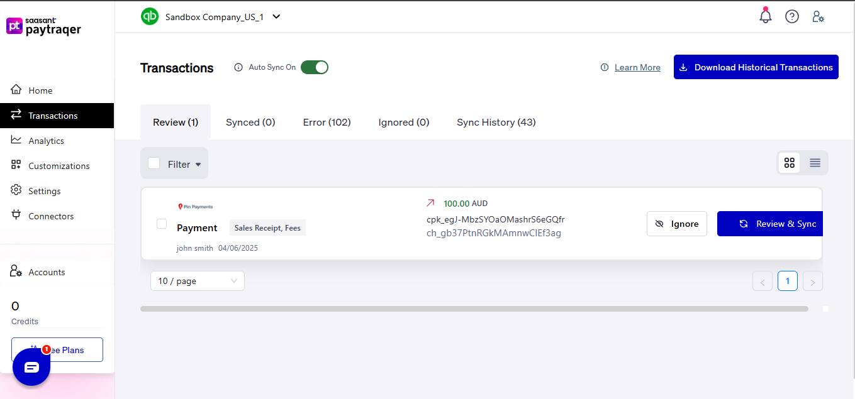Click the Sales Receipt, Fees tag
The image size is (855, 399).
267,227
